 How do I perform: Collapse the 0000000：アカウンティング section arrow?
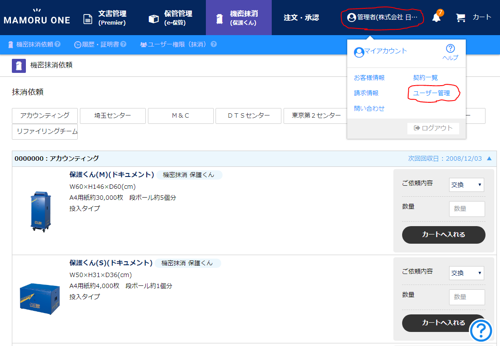coord(489,159)
